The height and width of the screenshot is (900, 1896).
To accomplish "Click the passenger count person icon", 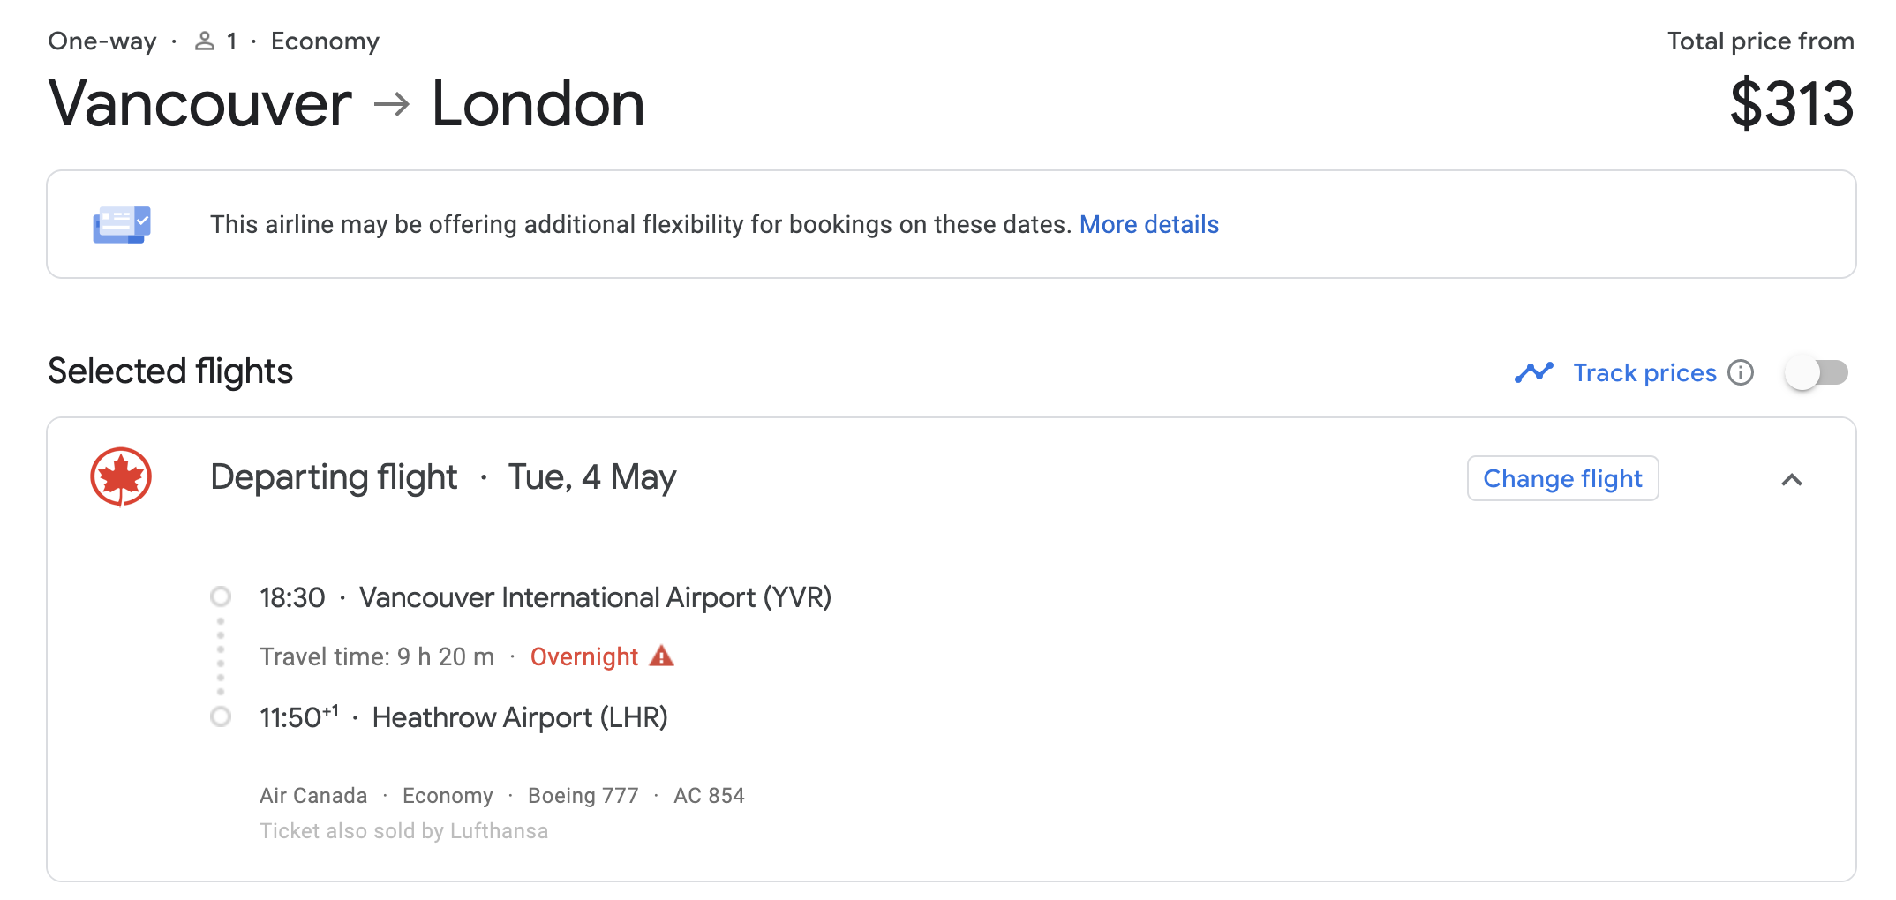I will (205, 41).
